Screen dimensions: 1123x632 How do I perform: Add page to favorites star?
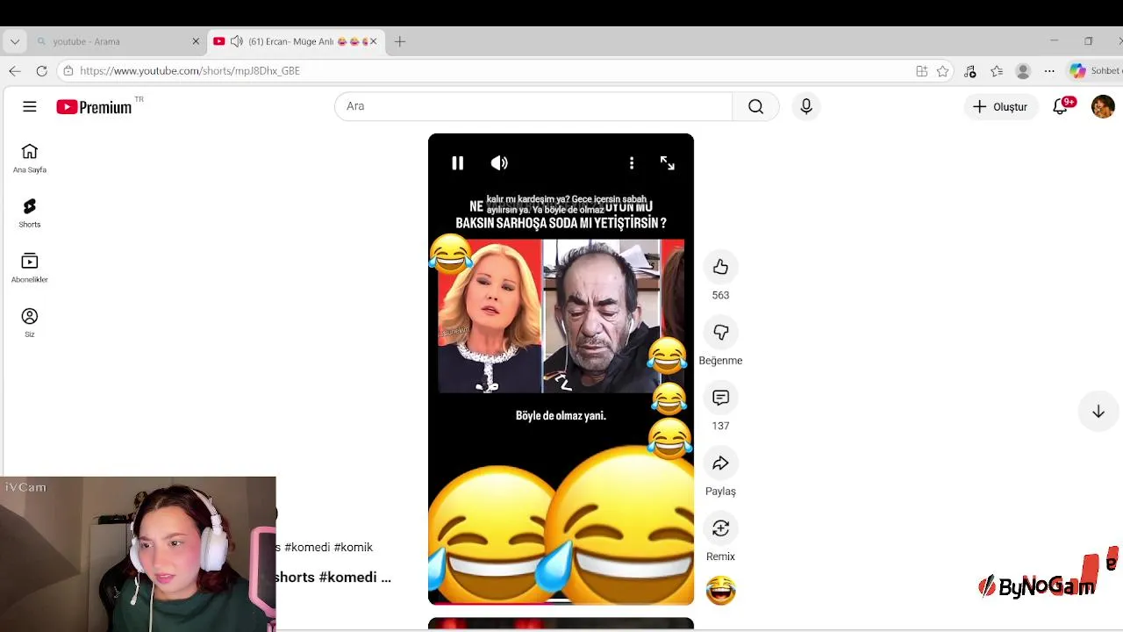pyautogui.click(x=943, y=71)
